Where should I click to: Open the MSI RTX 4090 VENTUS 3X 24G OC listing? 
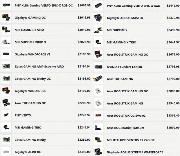click(131, 140)
